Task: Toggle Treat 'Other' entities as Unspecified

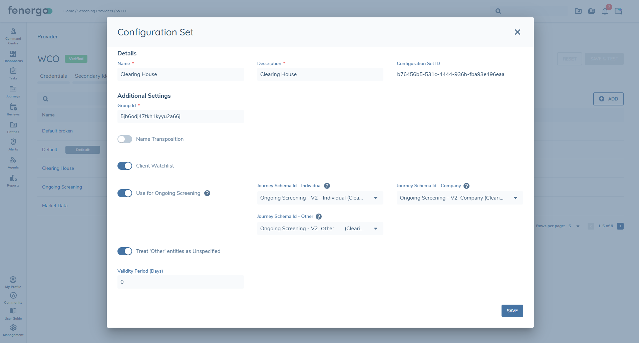Action: (125, 251)
